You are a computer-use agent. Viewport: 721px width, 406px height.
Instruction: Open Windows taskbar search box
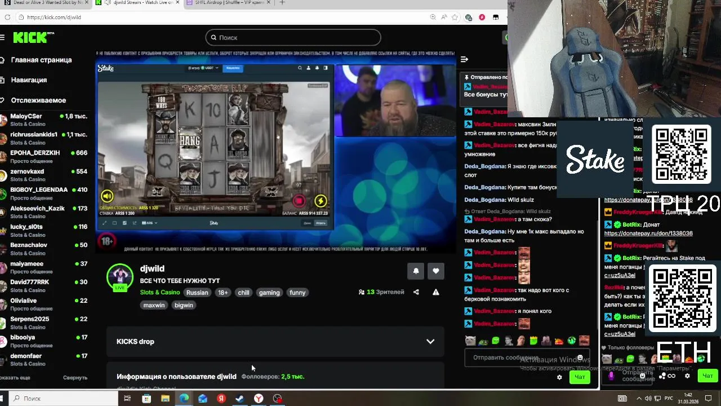(64, 398)
